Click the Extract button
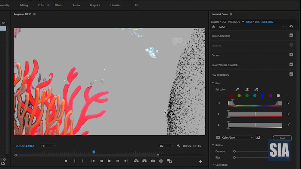Viewport: 301px width, 169px height. [144, 161]
